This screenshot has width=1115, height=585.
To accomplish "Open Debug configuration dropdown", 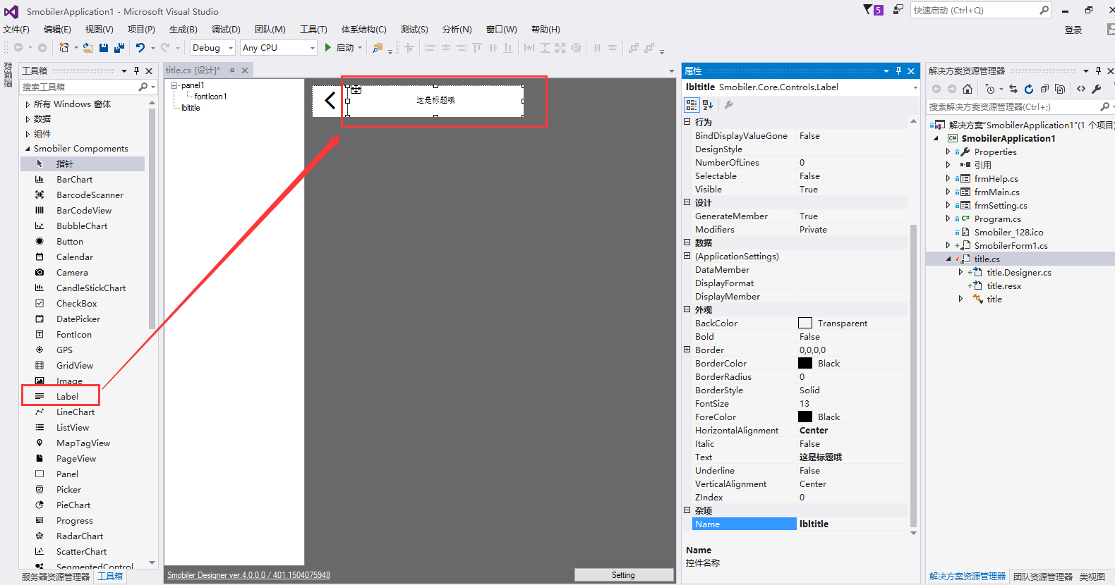I will (x=231, y=48).
